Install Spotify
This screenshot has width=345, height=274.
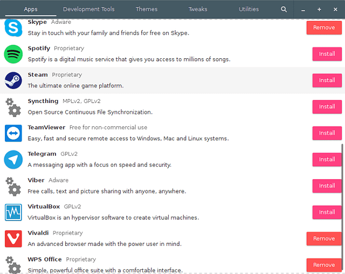coord(327,54)
